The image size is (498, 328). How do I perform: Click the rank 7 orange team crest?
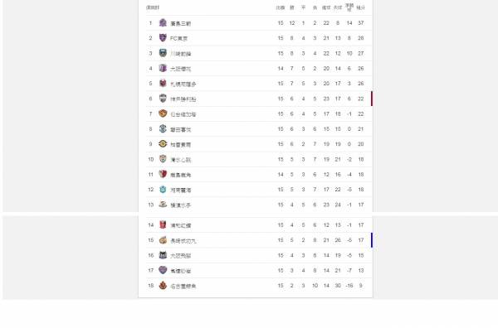point(163,113)
